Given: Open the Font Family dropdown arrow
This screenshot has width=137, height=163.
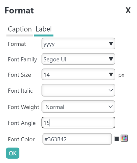Looking at the screenshot, I should click(111, 59).
